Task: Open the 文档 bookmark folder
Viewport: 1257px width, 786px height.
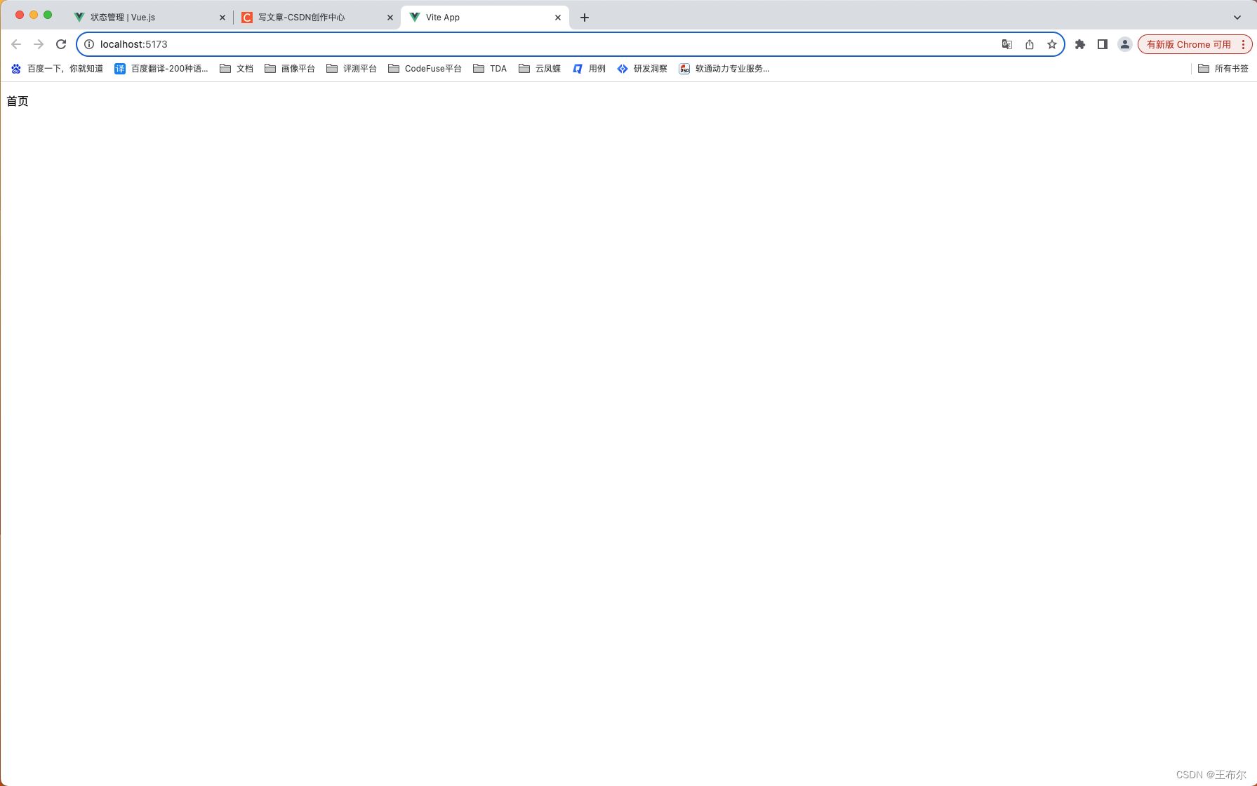Action: 237,69
